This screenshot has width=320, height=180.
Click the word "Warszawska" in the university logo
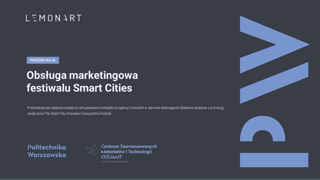point(47,155)
